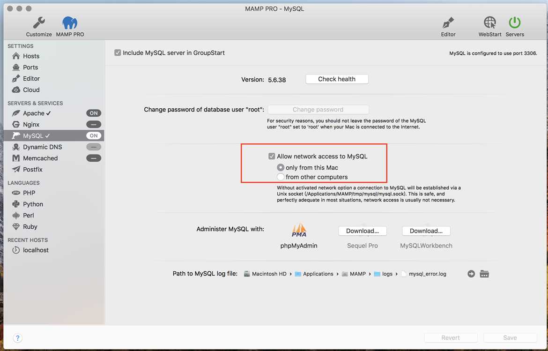Image resolution: width=548 pixels, height=351 pixels.
Task: Uncheck Allow network access to MySQL
Action: click(x=272, y=157)
